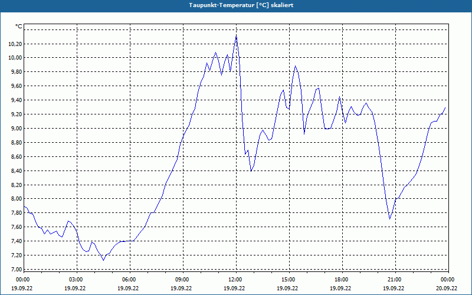Click the 19.09.22 date under 12:00
The width and height of the screenshot is (472, 295).
(x=234, y=288)
